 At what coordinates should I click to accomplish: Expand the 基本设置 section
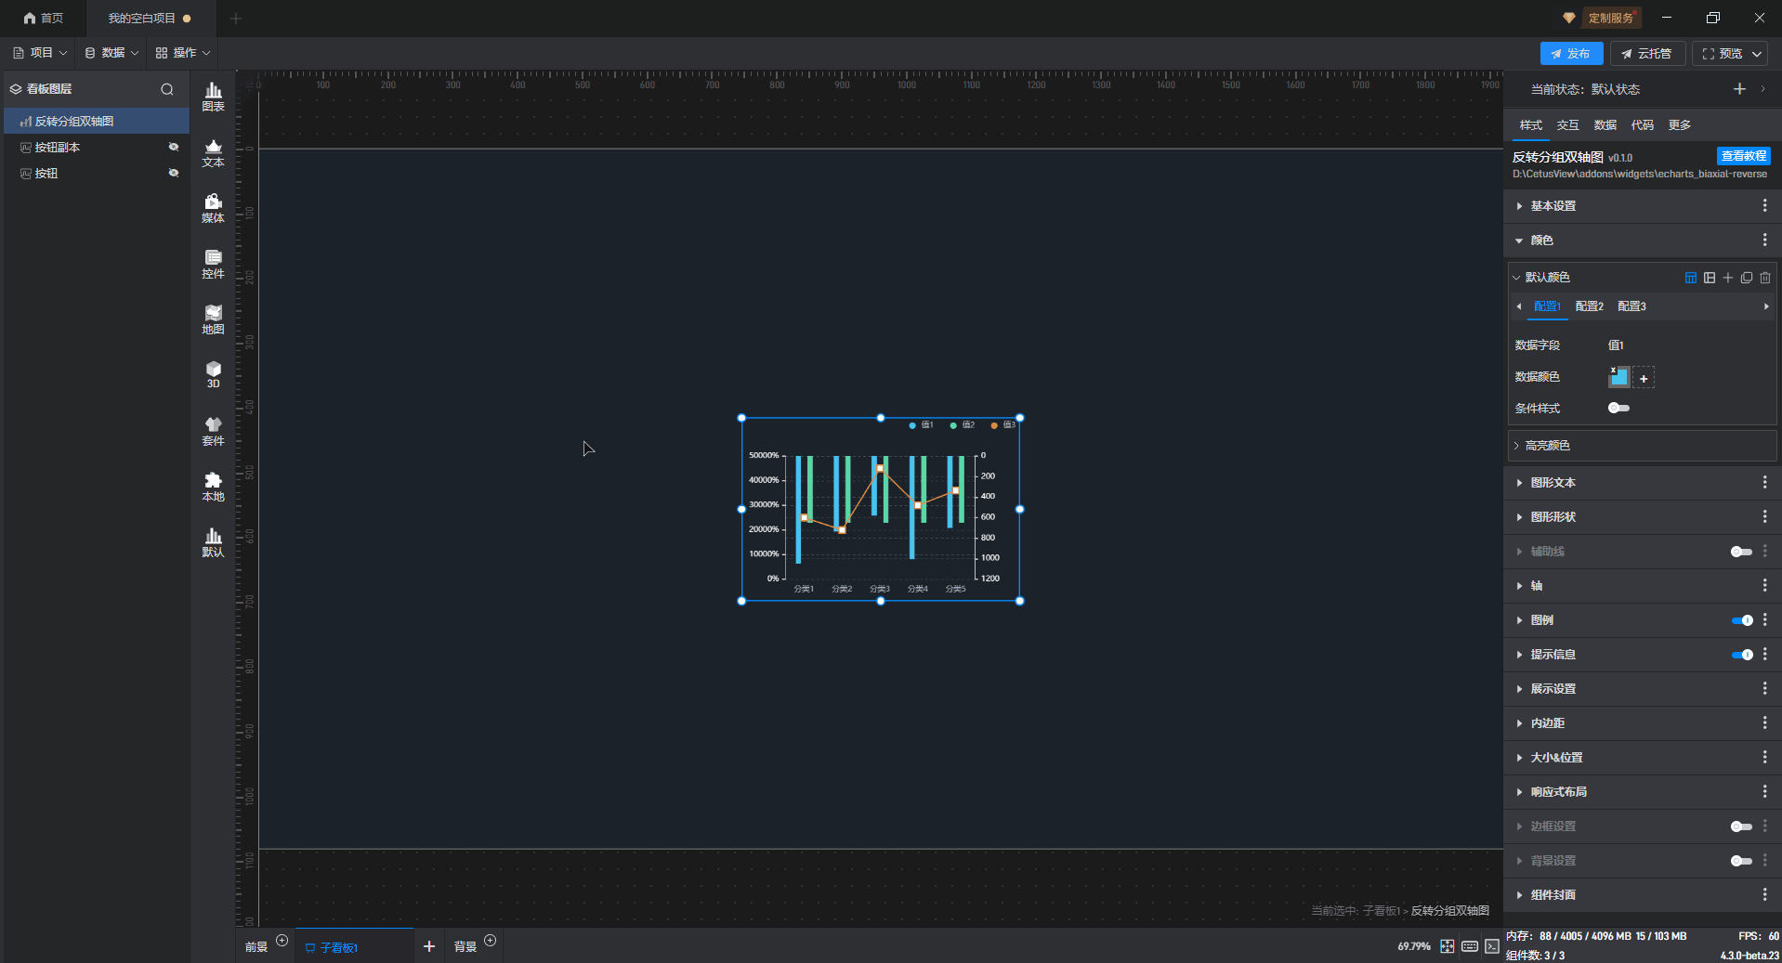click(x=1553, y=206)
